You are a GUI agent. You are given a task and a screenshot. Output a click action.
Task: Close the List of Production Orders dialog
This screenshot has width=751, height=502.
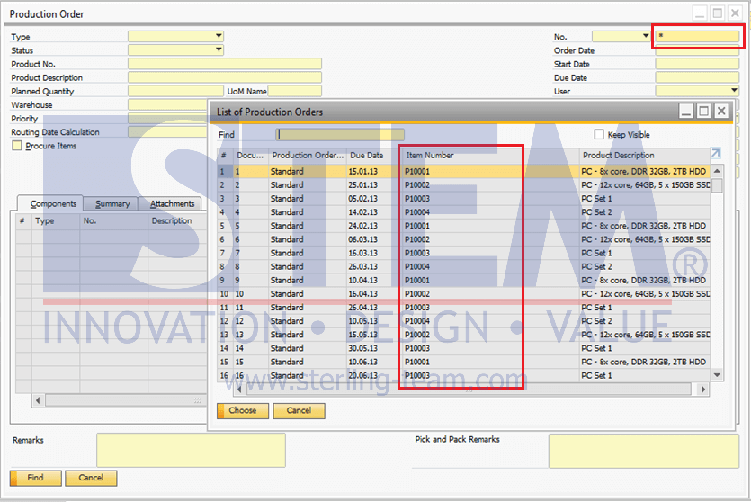pyautogui.click(x=720, y=111)
